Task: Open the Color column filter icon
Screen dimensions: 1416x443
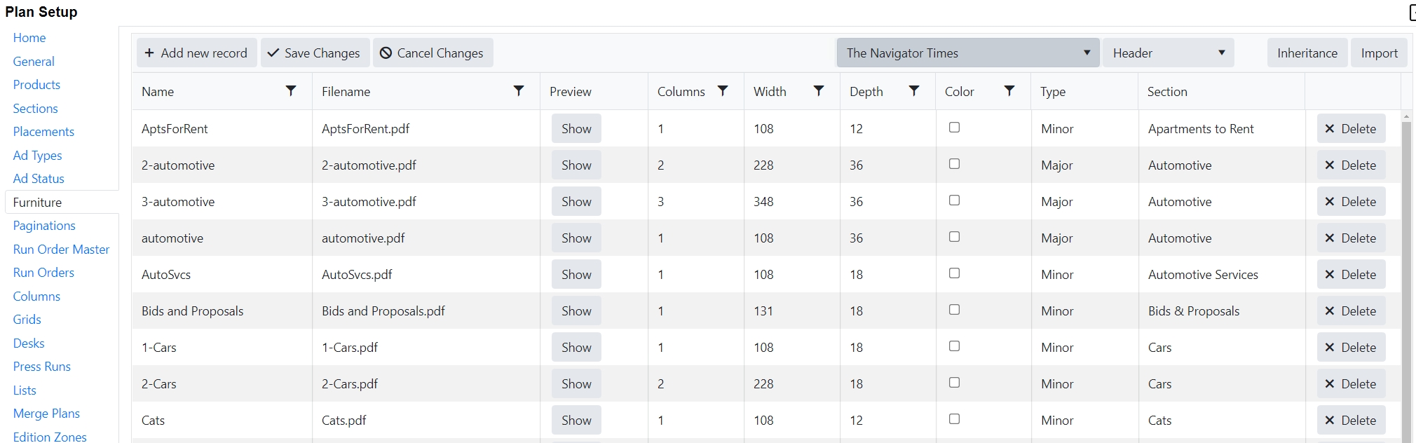Action: point(1009,91)
